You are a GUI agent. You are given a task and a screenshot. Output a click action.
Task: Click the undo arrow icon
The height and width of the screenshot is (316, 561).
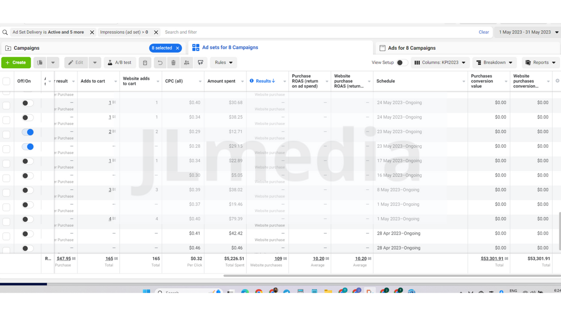160,62
